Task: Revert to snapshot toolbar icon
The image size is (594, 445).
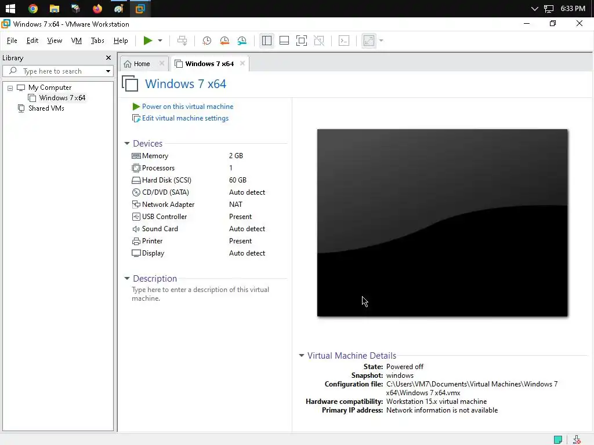Action: pyautogui.click(x=224, y=41)
